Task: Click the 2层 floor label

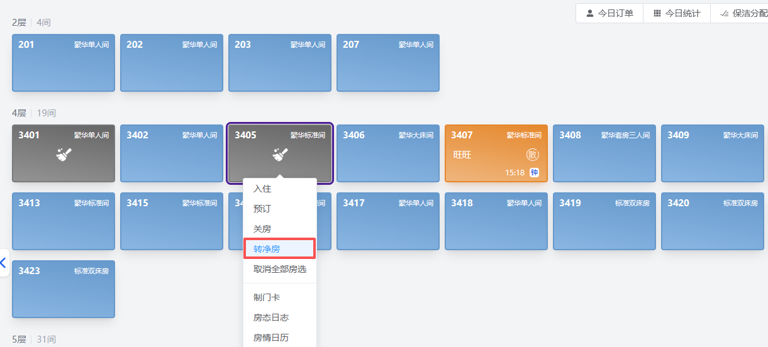Action: (19, 23)
